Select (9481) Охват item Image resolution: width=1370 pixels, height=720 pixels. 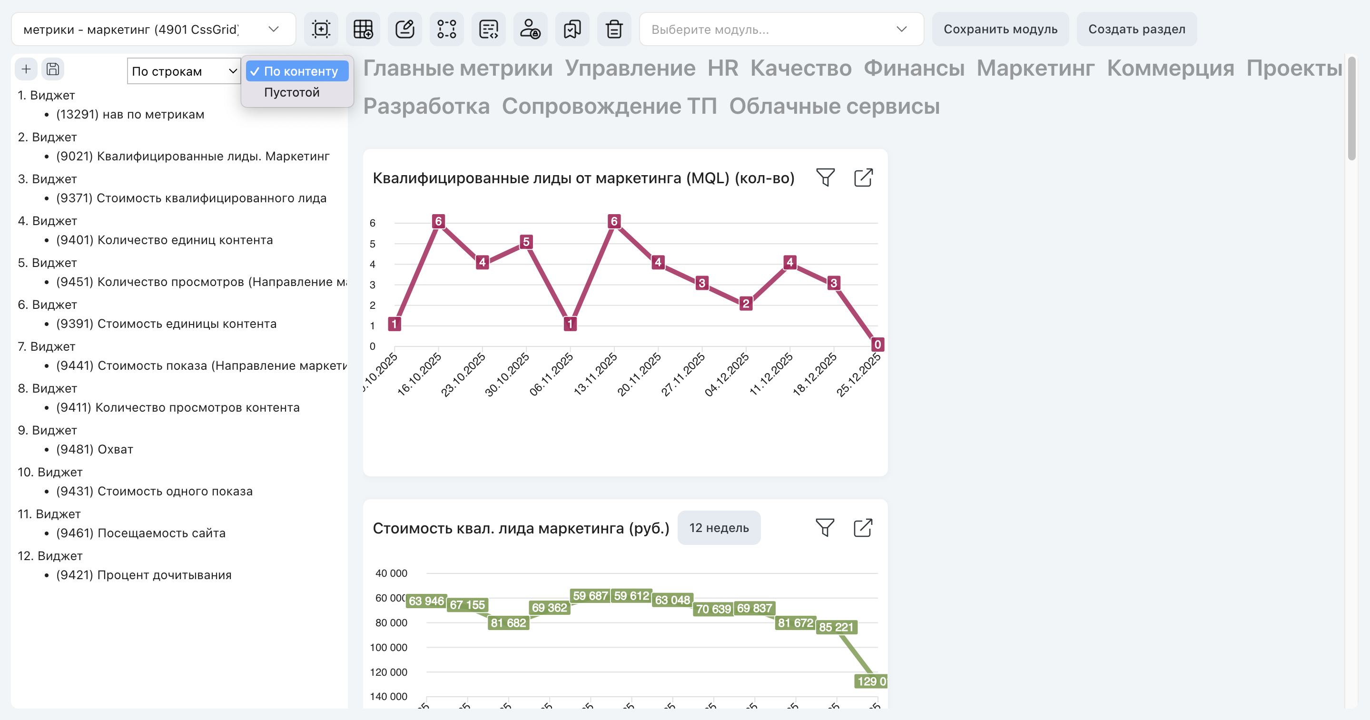click(x=95, y=449)
